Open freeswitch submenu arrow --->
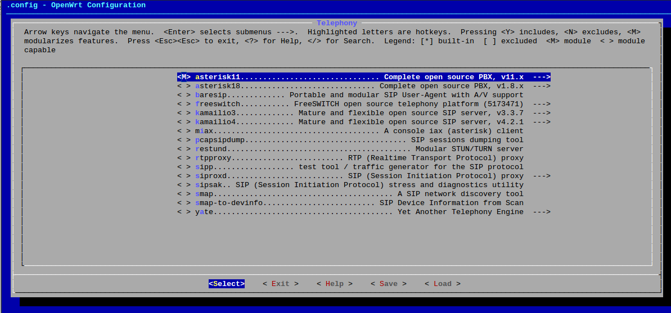Screen dimensions: 671x313 541,104
